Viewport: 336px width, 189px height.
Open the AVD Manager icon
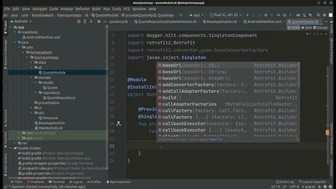pyautogui.click(x=304, y=15)
